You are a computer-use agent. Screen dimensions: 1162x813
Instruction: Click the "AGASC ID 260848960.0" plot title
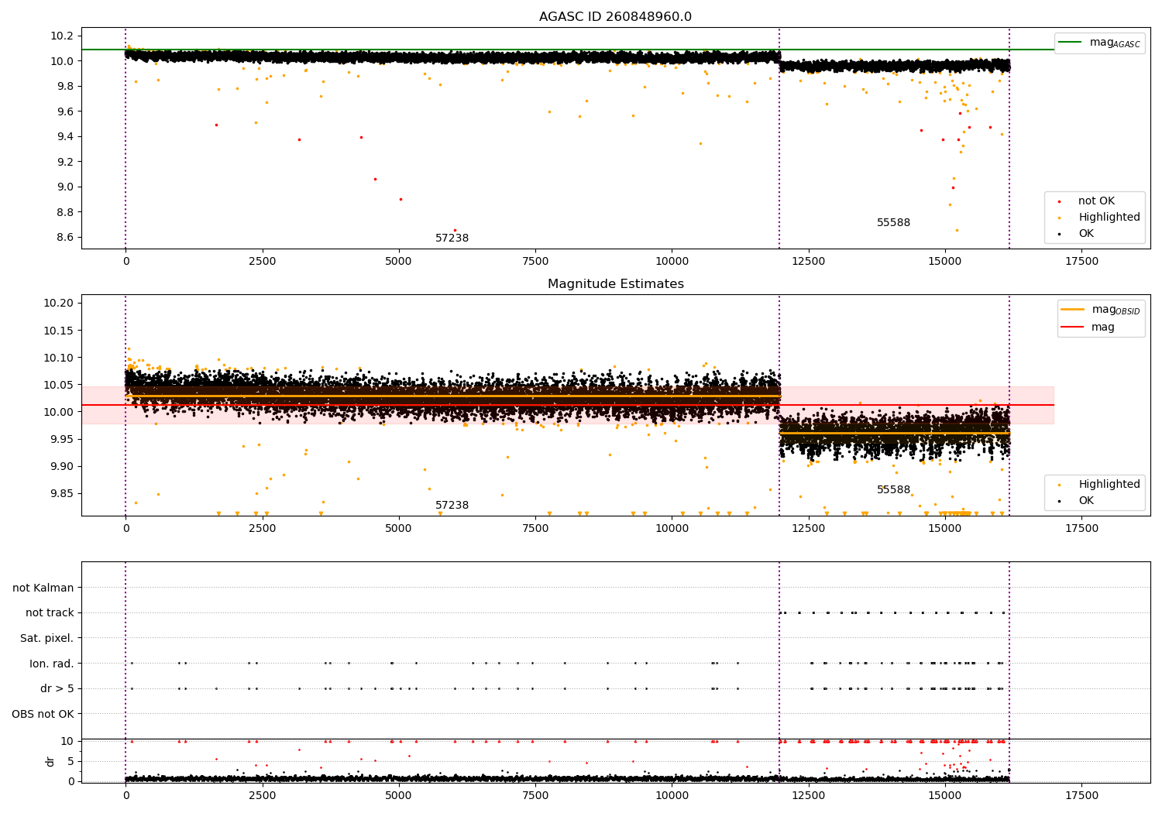(x=615, y=17)
